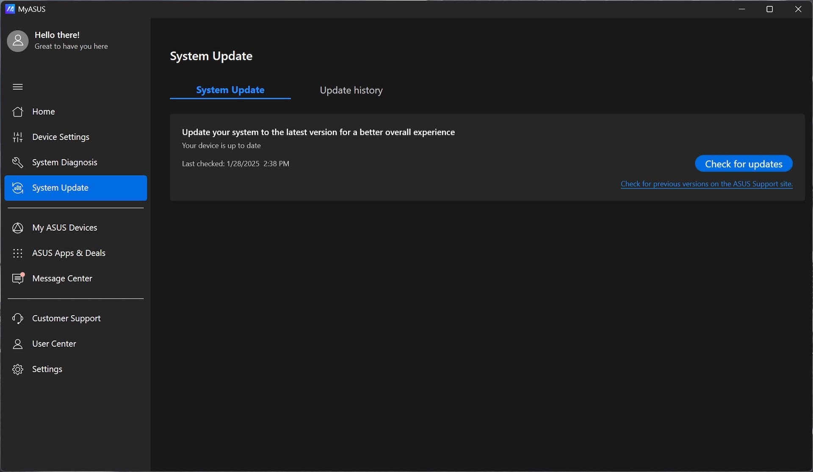813x472 pixels.
Task: Collapse sidebar with hamburger menu icon
Action: [18, 87]
